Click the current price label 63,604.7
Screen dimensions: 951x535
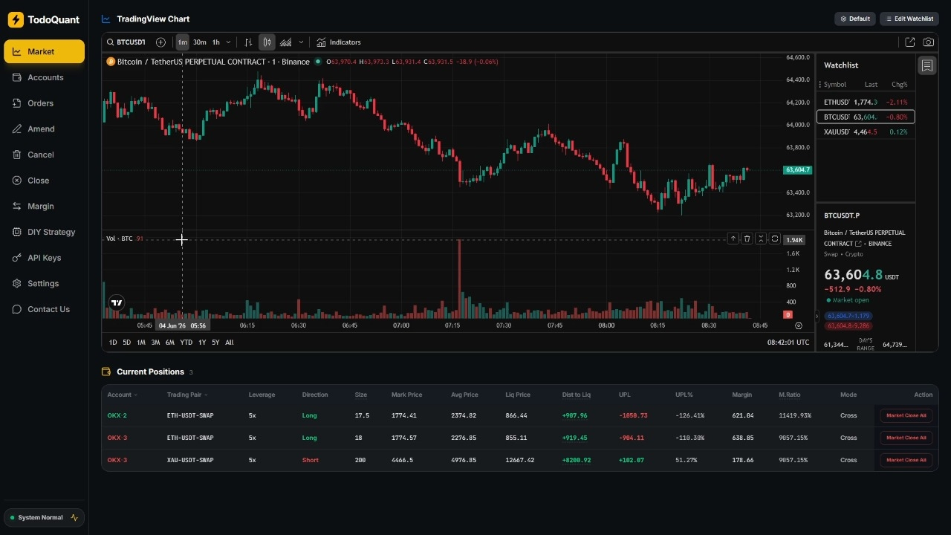[798, 170]
